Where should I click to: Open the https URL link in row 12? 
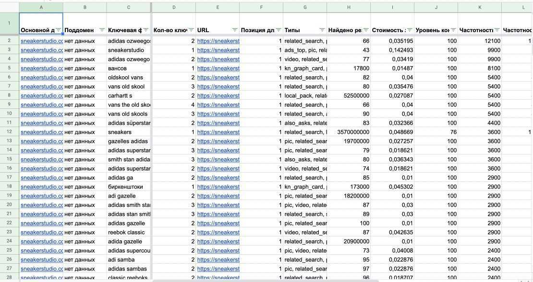click(x=218, y=132)
